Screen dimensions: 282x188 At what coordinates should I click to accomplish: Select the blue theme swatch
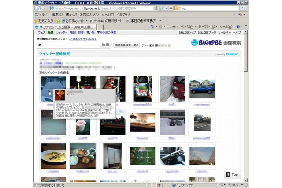tap(163, 45)
